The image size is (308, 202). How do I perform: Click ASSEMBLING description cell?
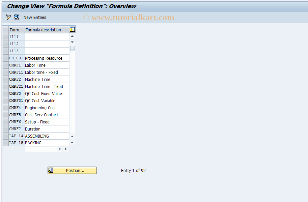click(47, 136)
